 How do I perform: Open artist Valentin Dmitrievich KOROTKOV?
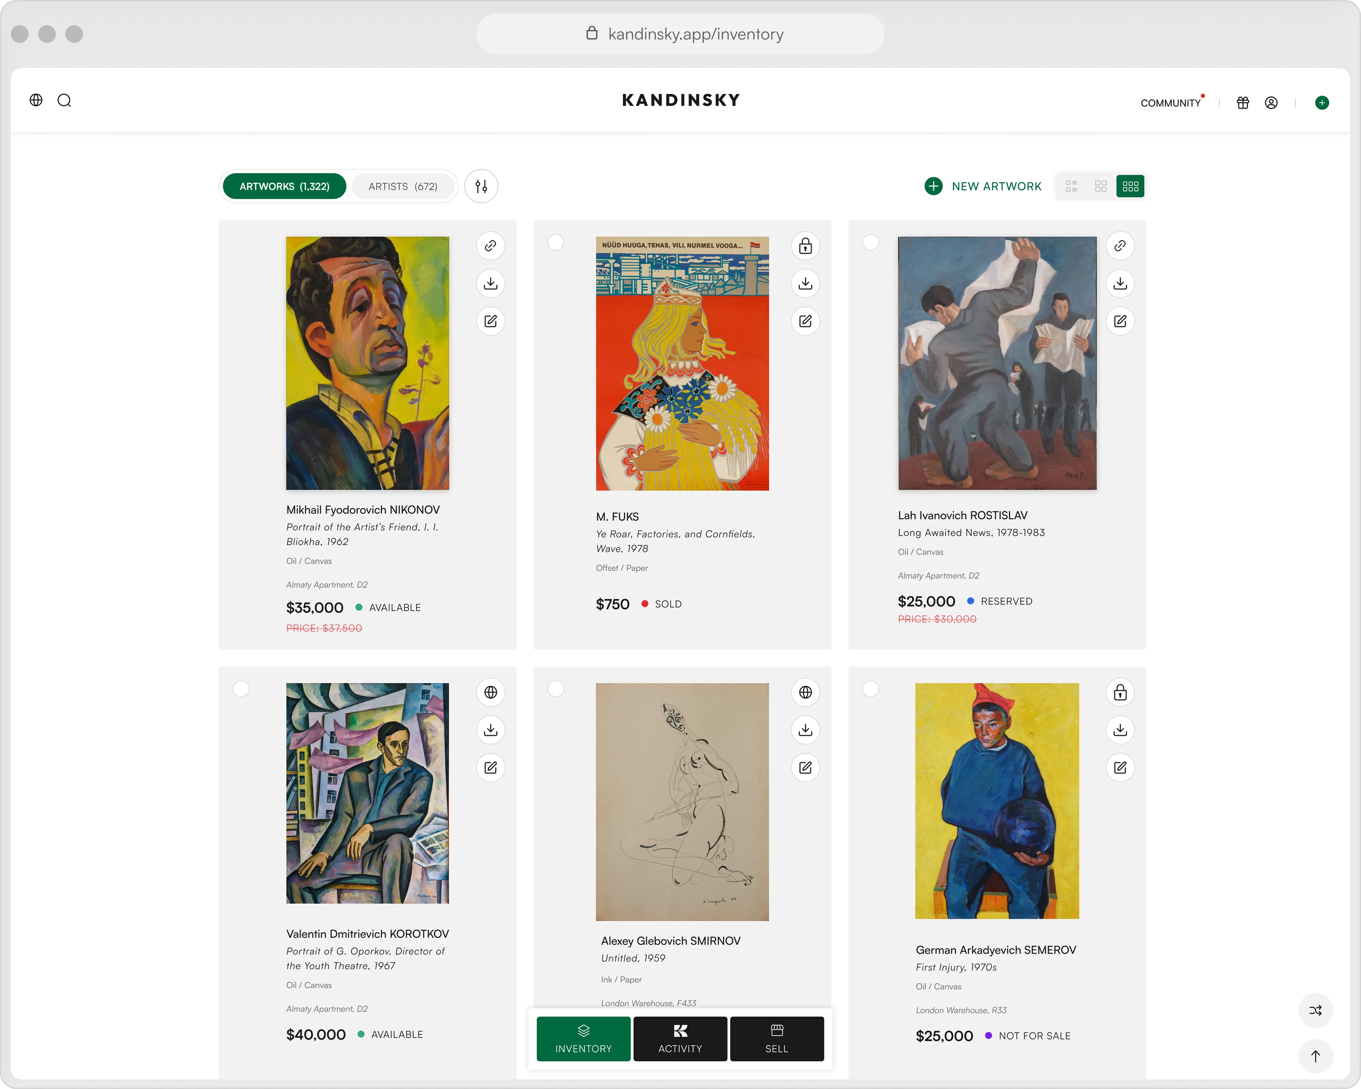(x=367, y=934)
